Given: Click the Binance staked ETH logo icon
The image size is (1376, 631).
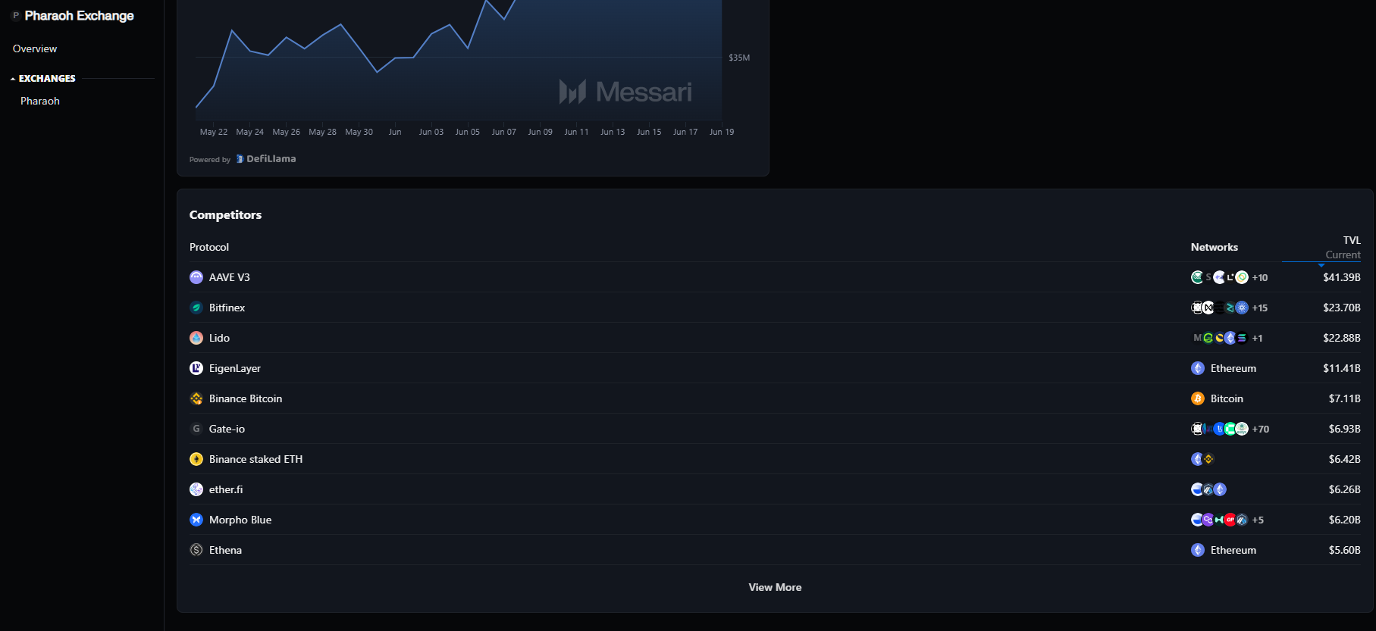Looking at the screenshot, I should (x=196, y=459).
